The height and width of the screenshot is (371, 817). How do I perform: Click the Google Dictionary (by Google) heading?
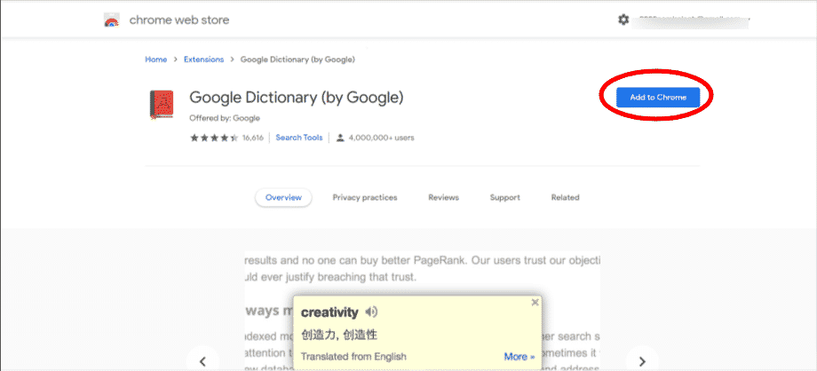[x=297, y=98]
